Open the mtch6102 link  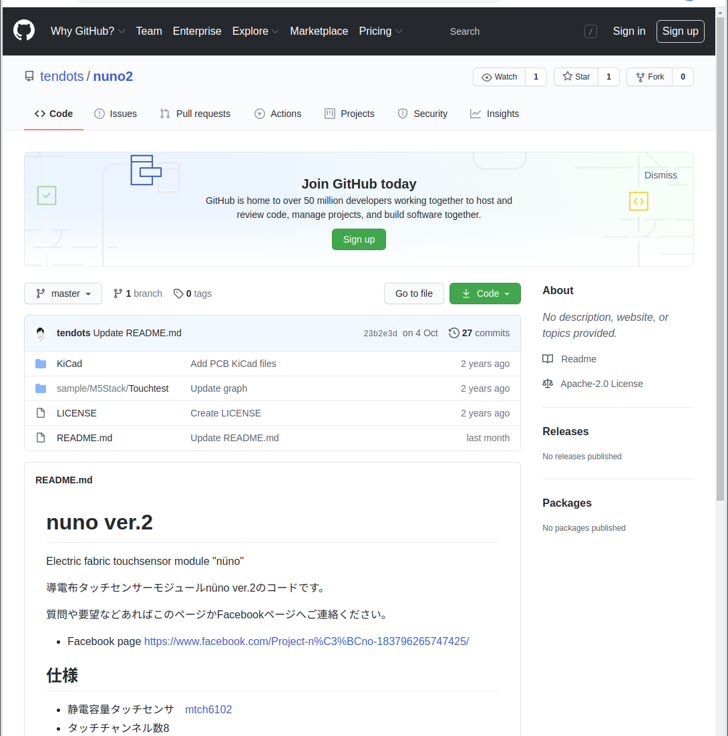(x=208, y=710)
